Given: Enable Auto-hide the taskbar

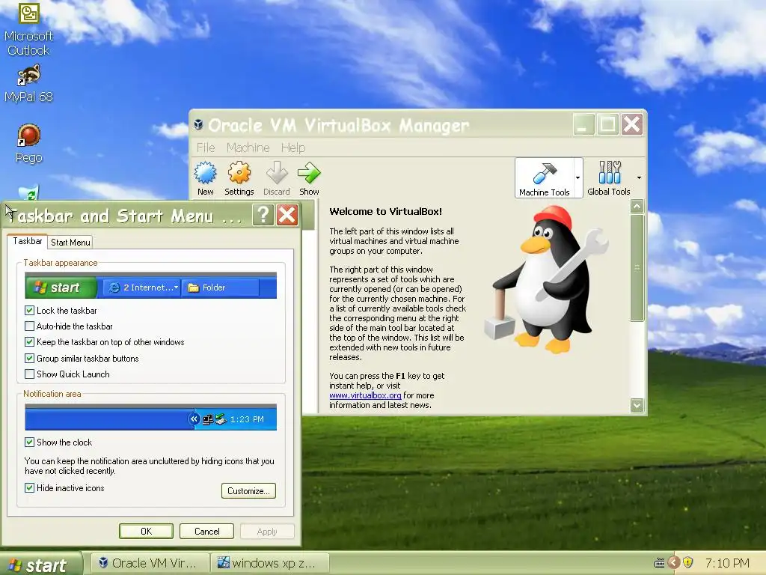Looking at the screenshot, I should coord(29,326).
